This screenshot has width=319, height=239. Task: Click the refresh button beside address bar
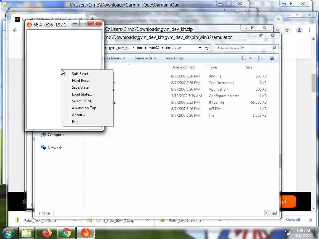point(207,48)
